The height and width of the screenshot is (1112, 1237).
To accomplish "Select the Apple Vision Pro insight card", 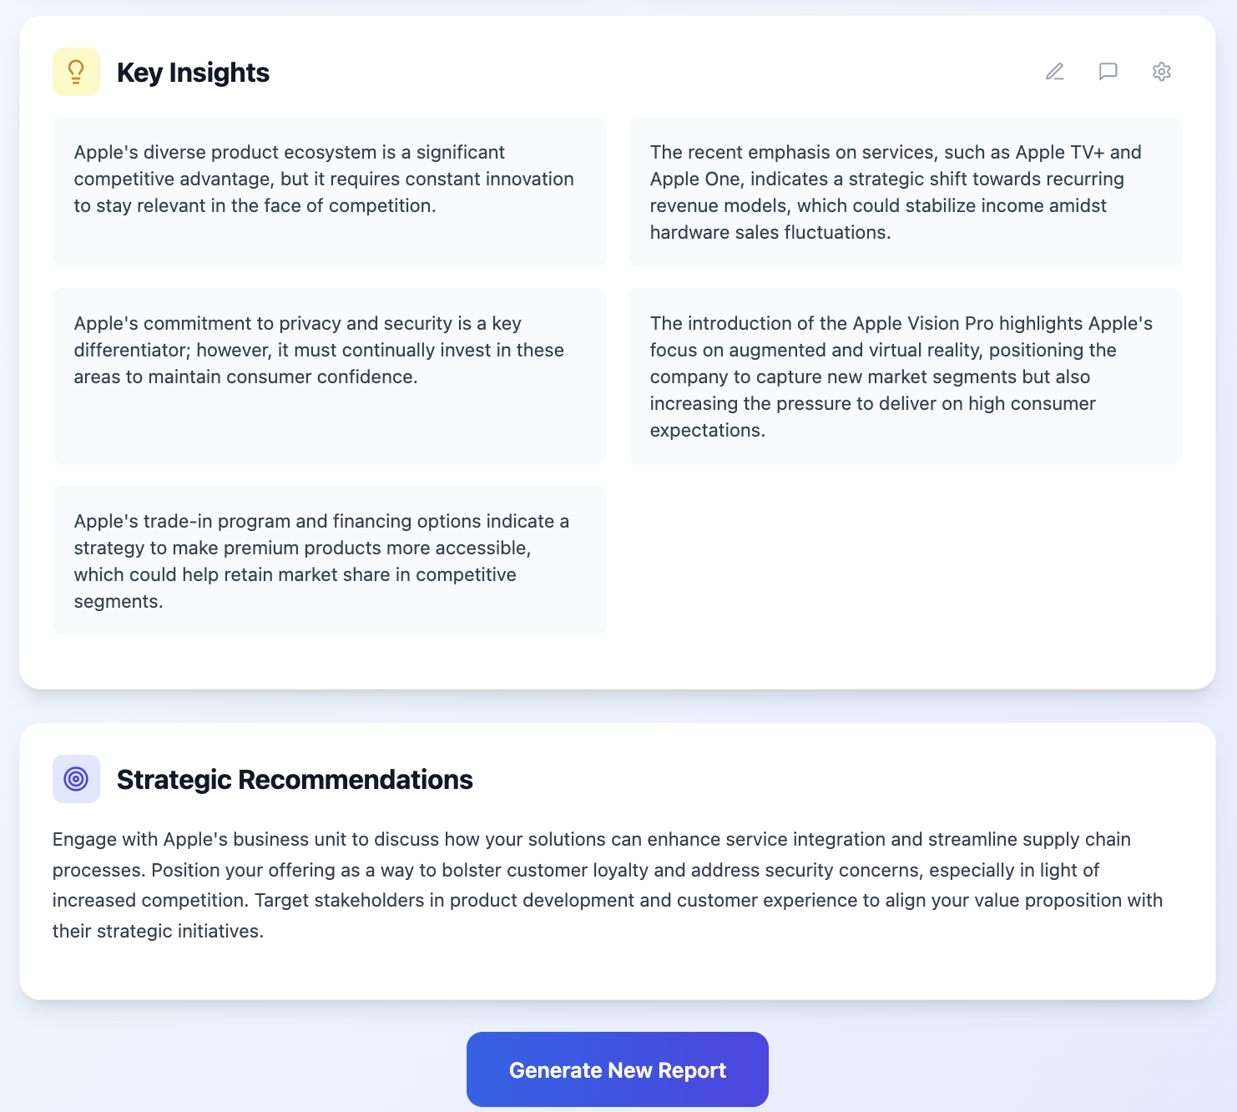I will [x=905, y=377].
